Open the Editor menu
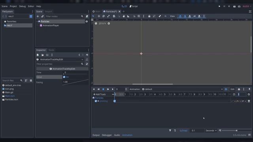The image size is (253, 142). tap(31, 6)
